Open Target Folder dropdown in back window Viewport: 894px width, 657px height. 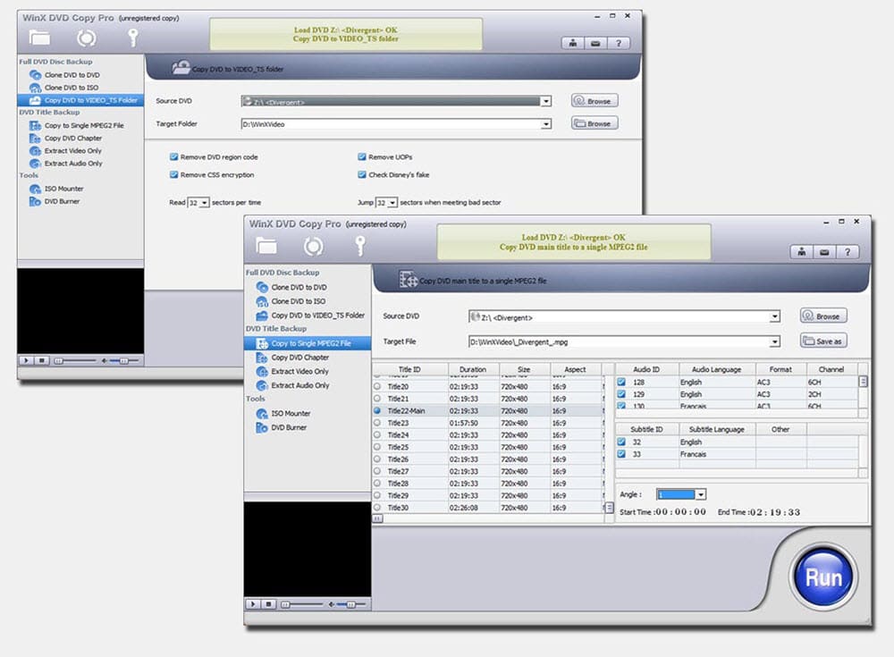(x=545, y=123)
